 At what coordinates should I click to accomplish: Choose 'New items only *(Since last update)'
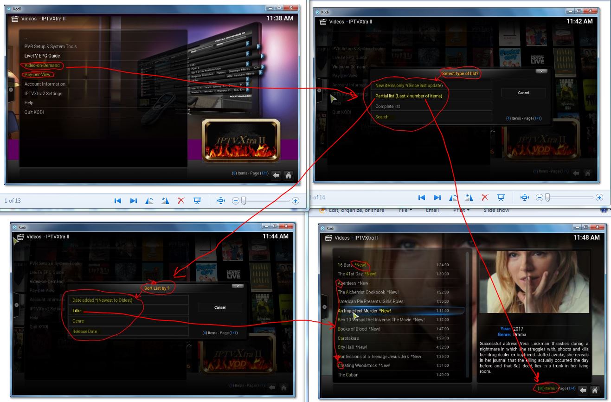pos(431,86)
